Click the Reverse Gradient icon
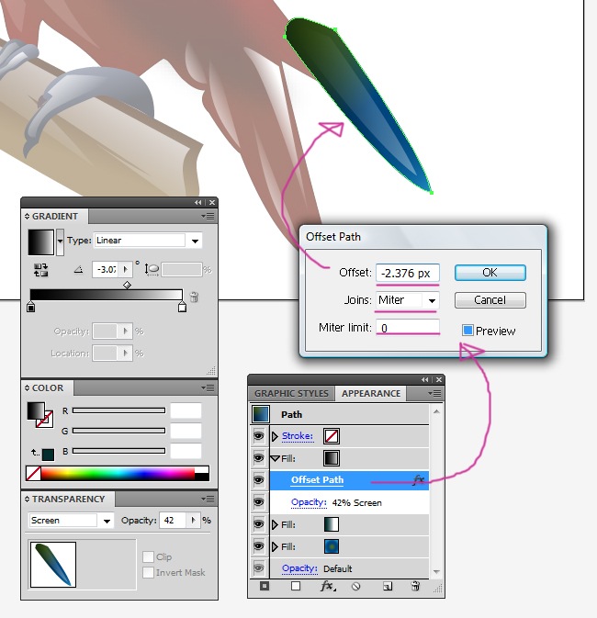 [x=41, y=270]
